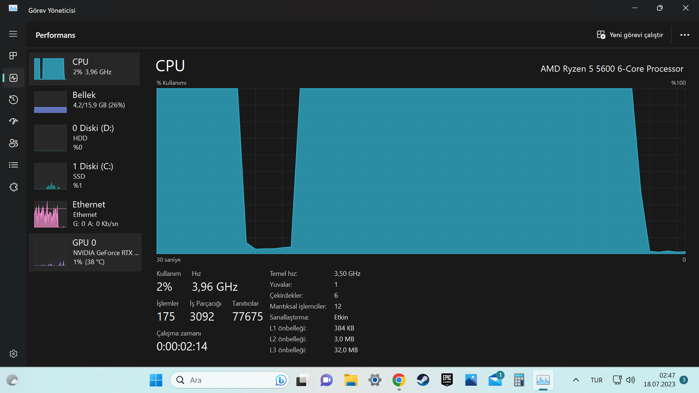
Task: Select the 1 Diski (C:) SSD entry
Action: pos(84,176)
